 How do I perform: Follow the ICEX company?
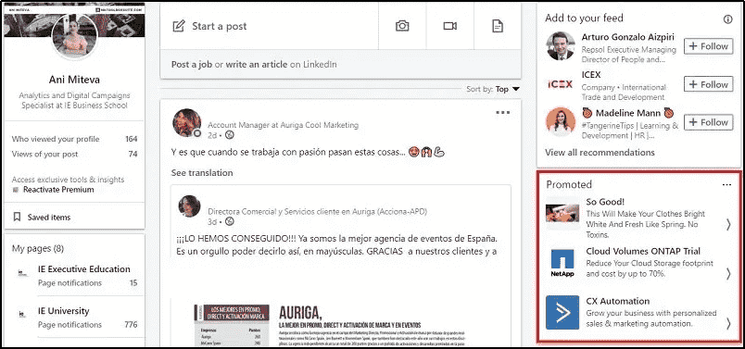(x=709, y=84)
